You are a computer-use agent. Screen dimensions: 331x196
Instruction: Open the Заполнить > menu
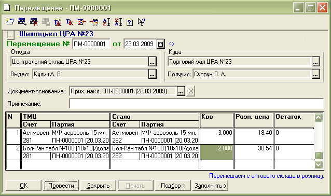tap(210, 186)
